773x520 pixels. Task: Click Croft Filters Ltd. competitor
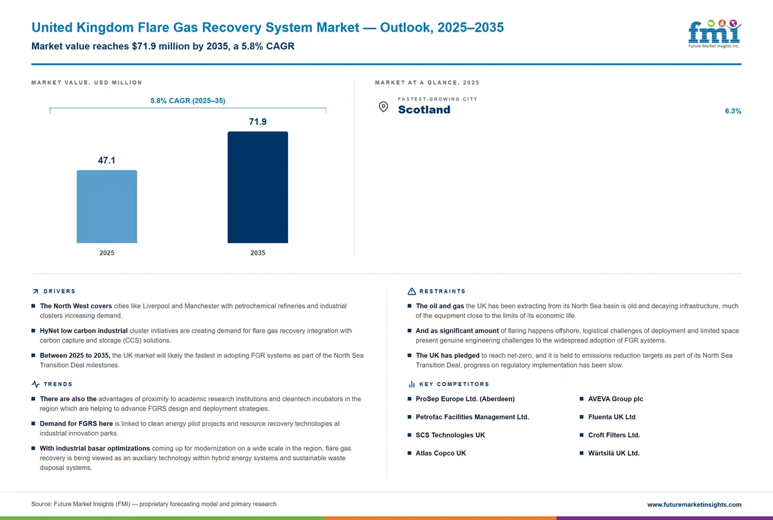[614, 435]
